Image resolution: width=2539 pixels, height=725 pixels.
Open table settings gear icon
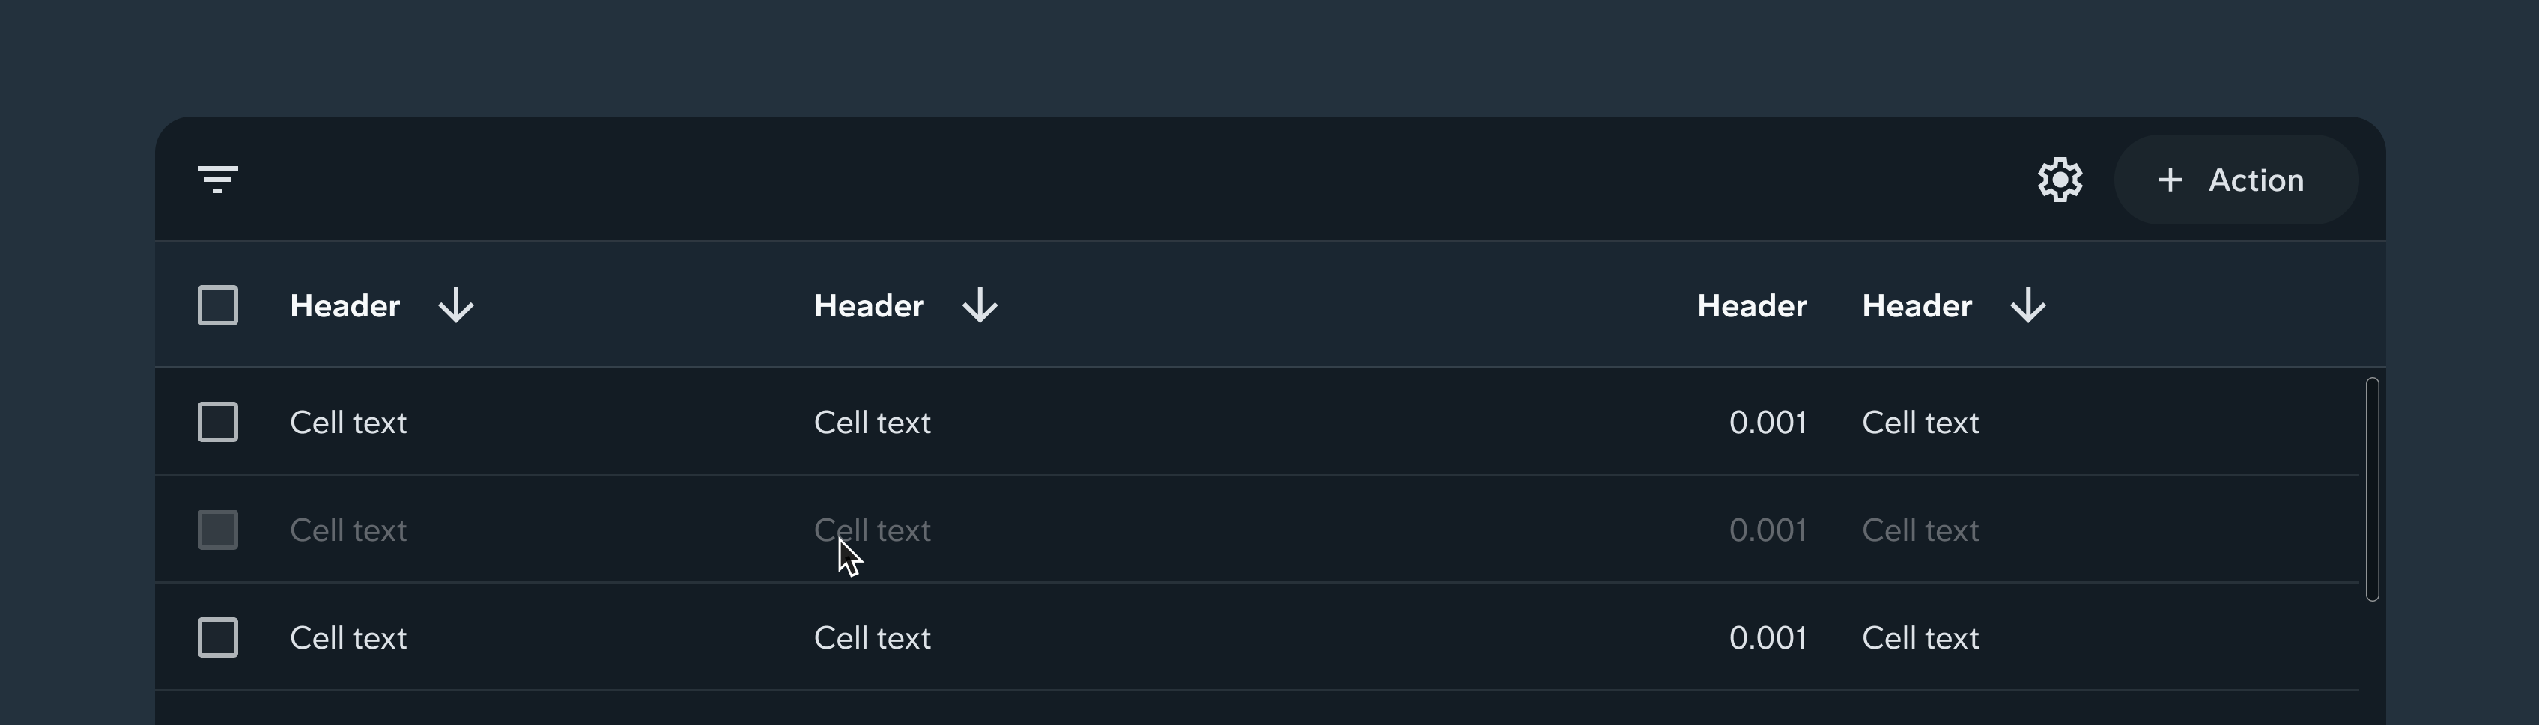2060,180
